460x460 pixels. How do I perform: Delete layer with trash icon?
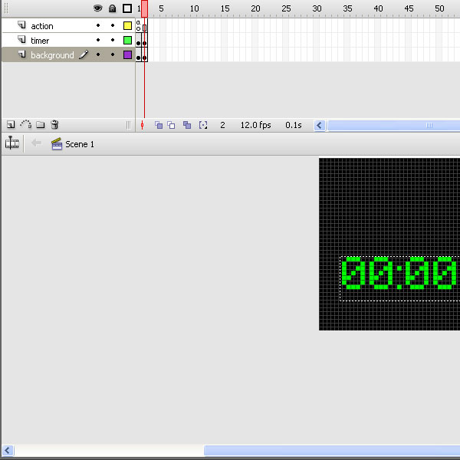point(54,125)
